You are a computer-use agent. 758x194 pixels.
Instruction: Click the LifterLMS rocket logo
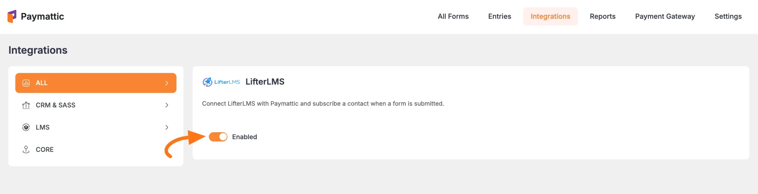(x=207, y=82)
